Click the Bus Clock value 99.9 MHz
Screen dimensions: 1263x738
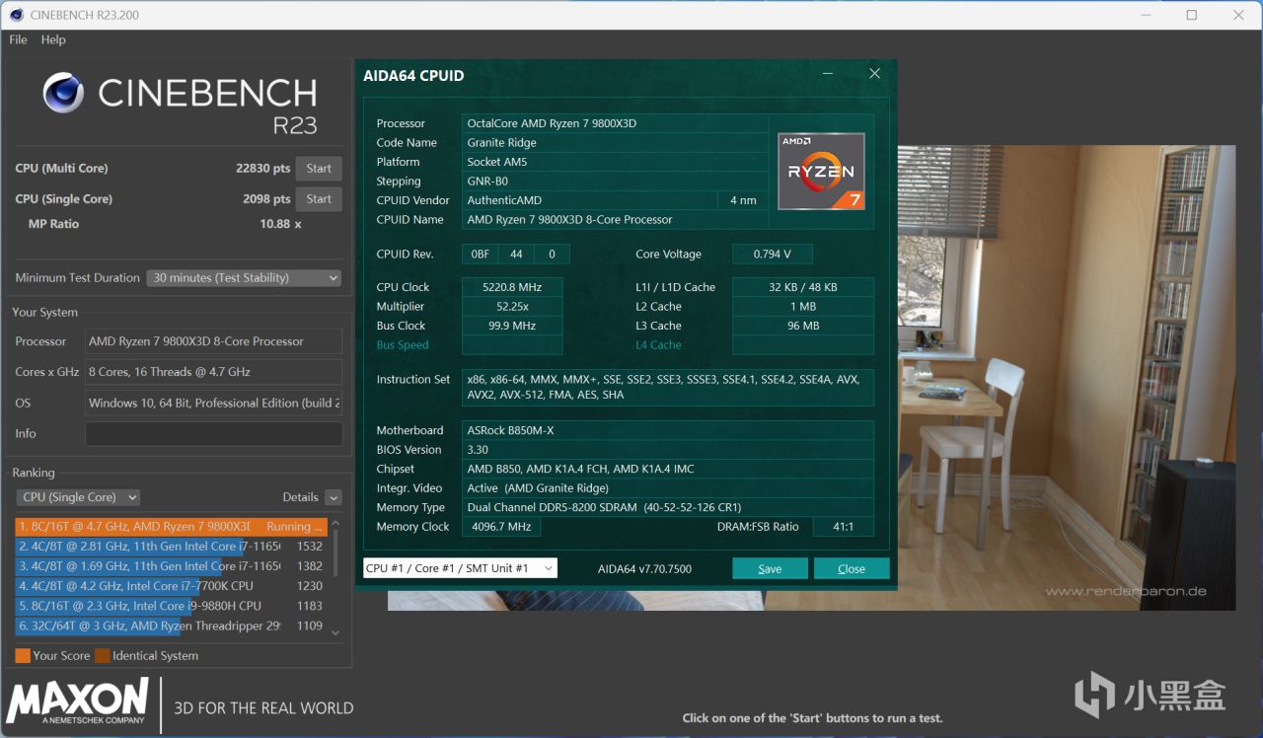coord(512,326)
